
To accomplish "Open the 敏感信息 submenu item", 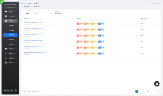I will coord(11,40).
